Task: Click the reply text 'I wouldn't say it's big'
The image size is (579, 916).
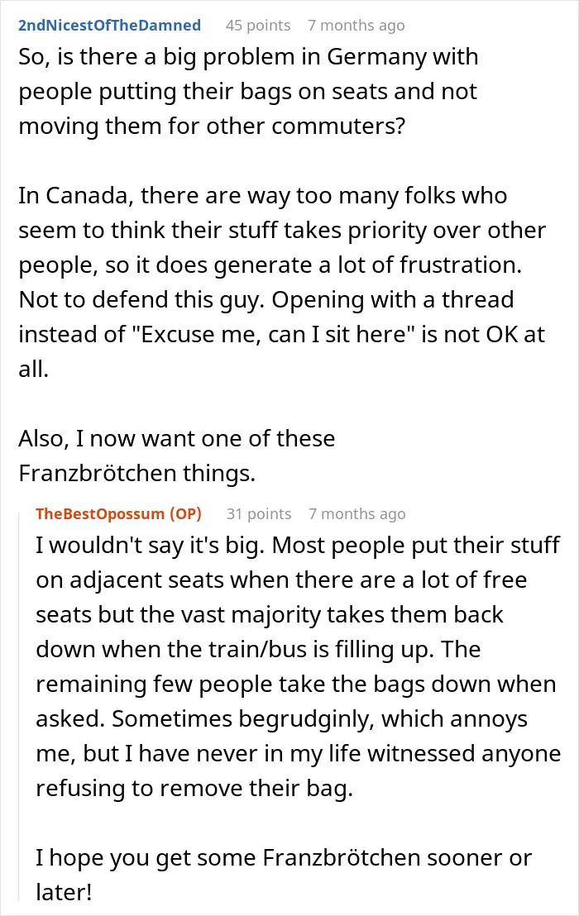Action: (x=151, y=545)
